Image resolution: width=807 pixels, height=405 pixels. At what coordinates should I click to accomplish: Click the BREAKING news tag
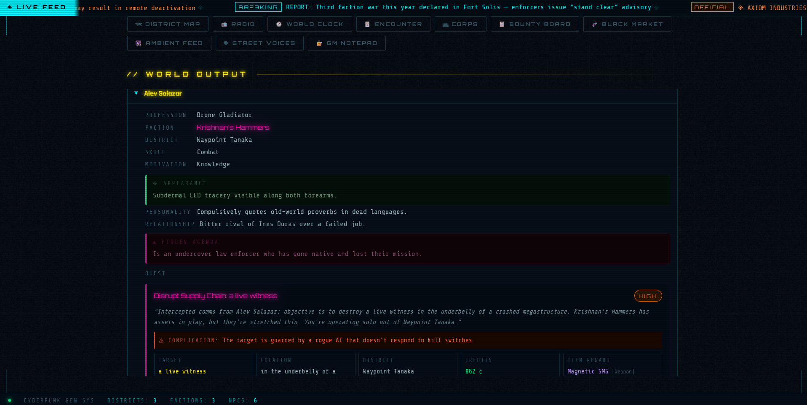[258, 7]
